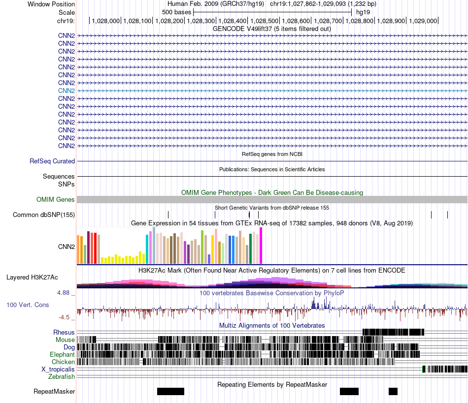
Task: Select the second dbSNP variant tick from left
Action: point(215,215)
